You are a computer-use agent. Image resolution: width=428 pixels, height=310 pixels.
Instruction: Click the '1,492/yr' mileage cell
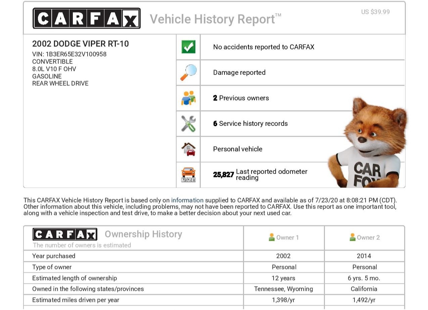click(364, 300)
